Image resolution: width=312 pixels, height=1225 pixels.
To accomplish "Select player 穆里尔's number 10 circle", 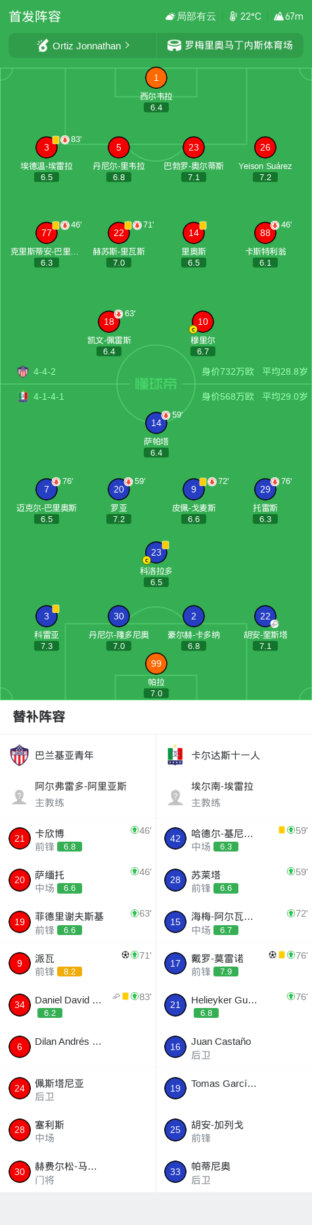I will coord(203,322).
